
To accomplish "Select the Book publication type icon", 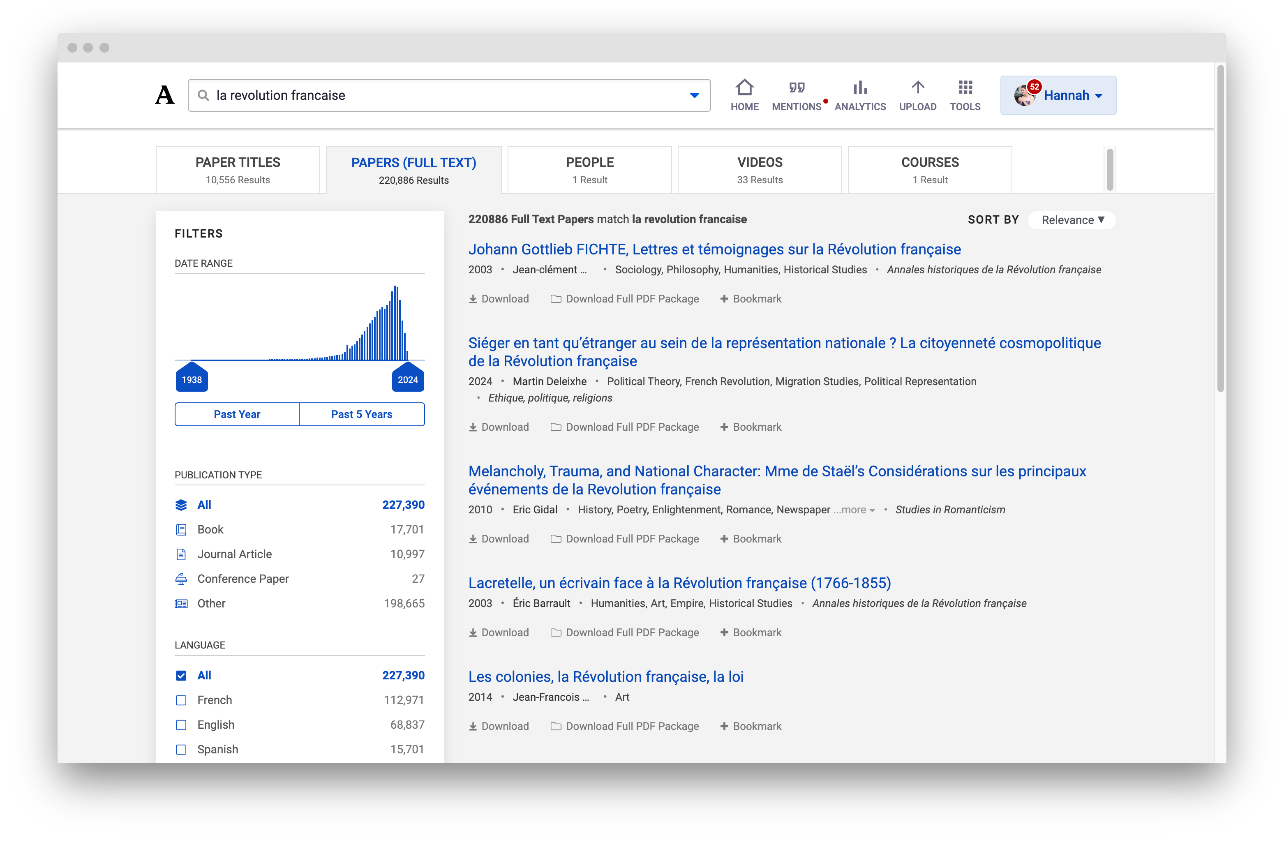I will point(181,530).
